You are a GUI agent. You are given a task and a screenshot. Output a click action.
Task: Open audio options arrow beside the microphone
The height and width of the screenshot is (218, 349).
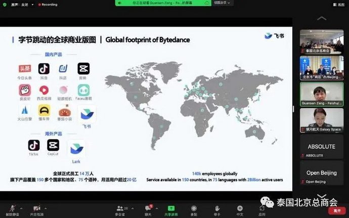click(x=21, y=209)
